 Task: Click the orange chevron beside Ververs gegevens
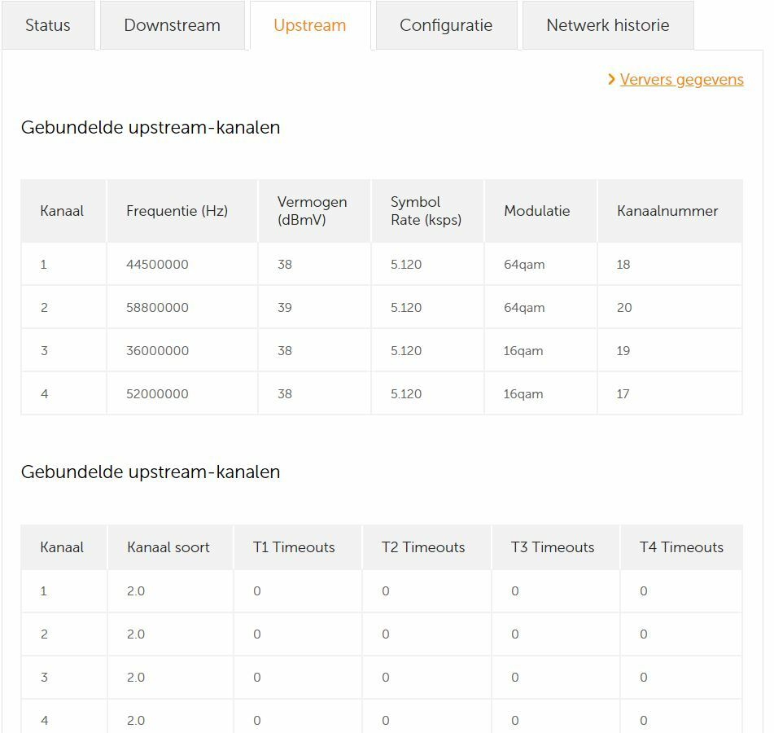[x=611, y=79]
